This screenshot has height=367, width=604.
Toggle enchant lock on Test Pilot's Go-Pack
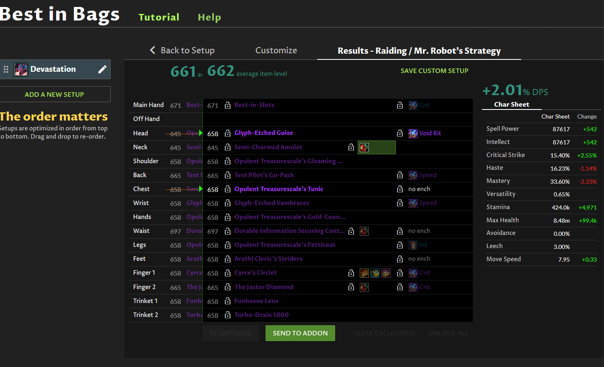(x=400, y=175)
